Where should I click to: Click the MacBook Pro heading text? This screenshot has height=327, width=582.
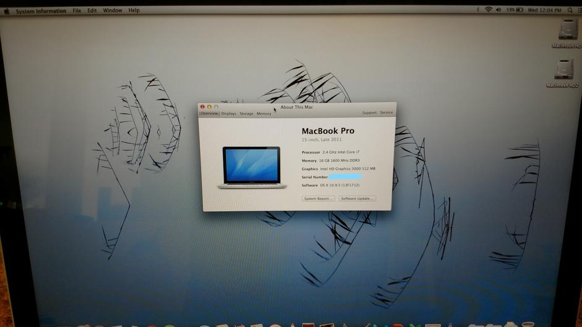(328, 131)
